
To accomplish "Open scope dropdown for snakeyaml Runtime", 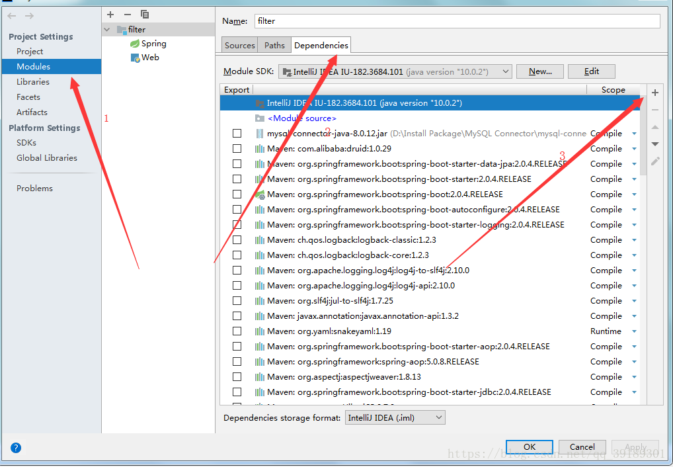I will pyautogui.click(x=635, y=331).
